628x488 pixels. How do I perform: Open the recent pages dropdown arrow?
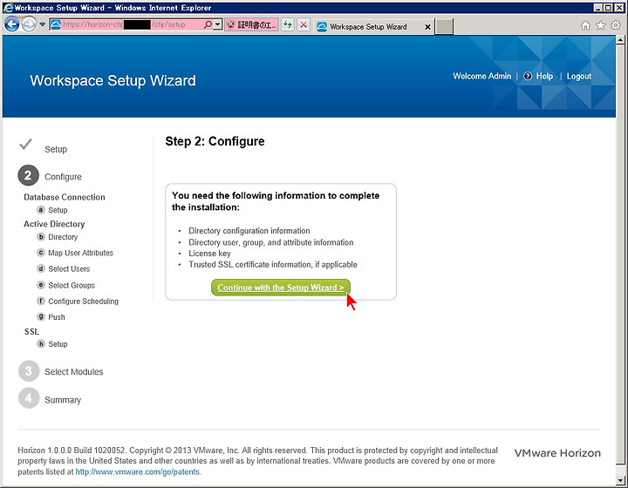(x=43, y=24)
